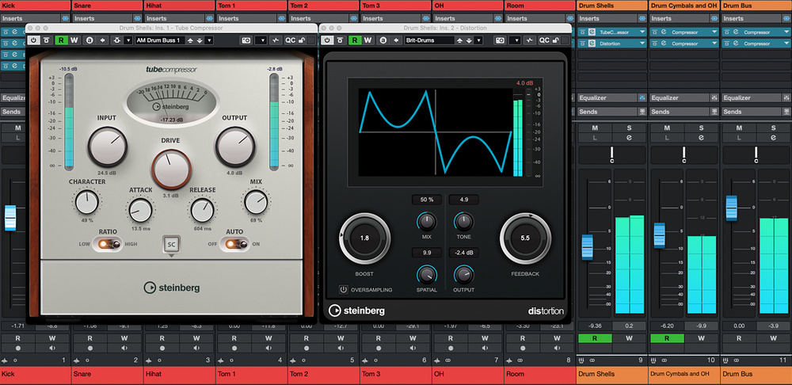The image size is (792, 385).
Task: Flip the AUTO release on/off switch
Action: tap(236, 244)
